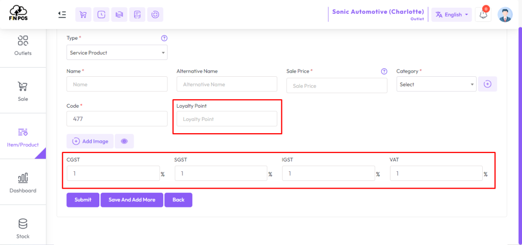Image resolution: width=522 pixels, height=245 pixels.
Task: Focus the Name input field
Action: (117, 84)
